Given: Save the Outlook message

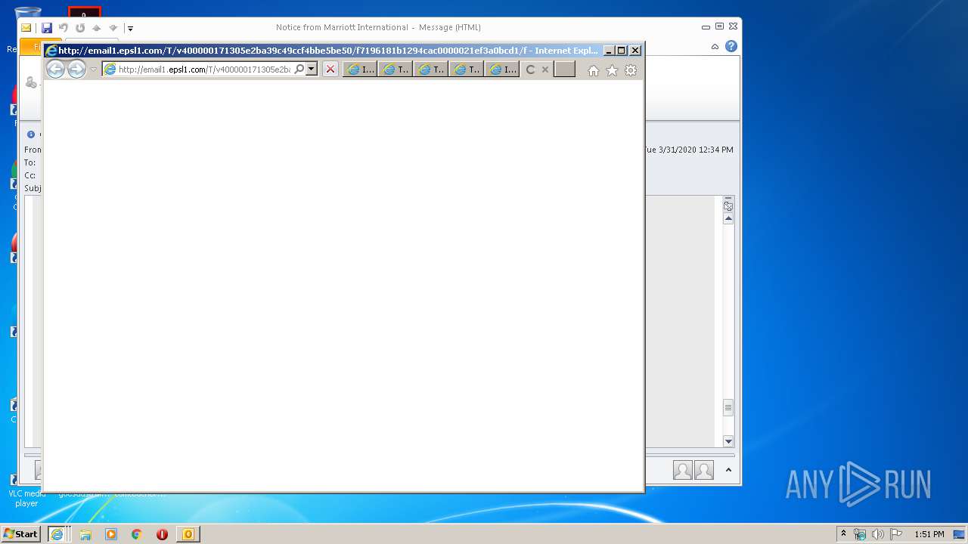Looking at the screenshot, I should tap(47, 28).
